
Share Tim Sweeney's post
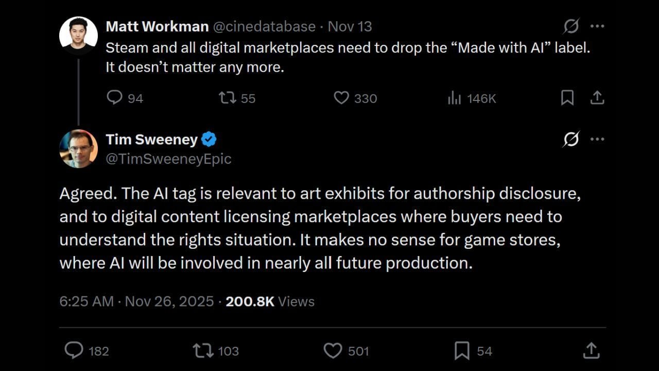[x=591, y=350]
